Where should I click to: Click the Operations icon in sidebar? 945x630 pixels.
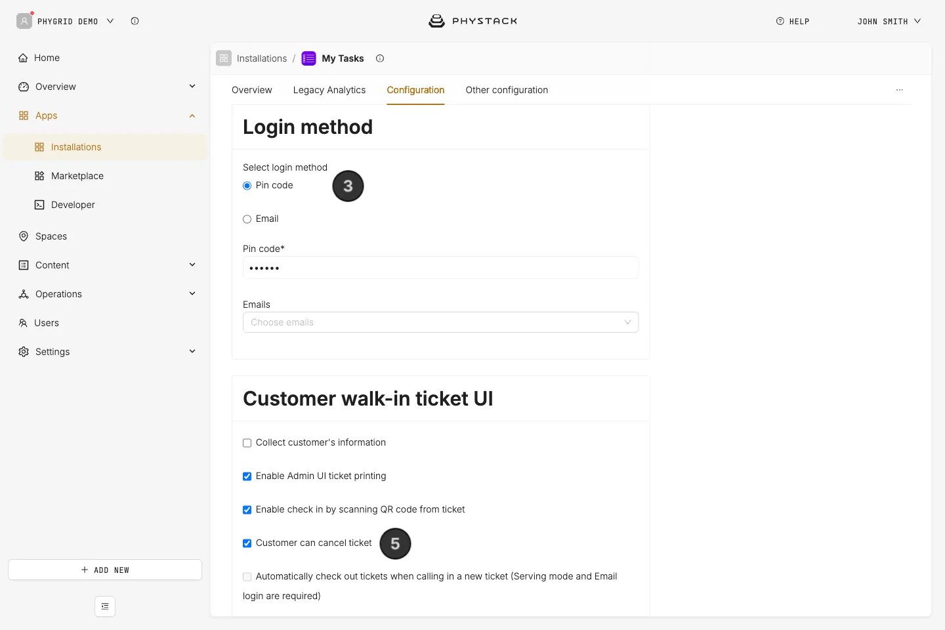click(24, 294)
